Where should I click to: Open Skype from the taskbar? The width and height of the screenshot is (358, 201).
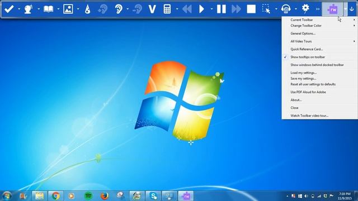click(153, 196)
